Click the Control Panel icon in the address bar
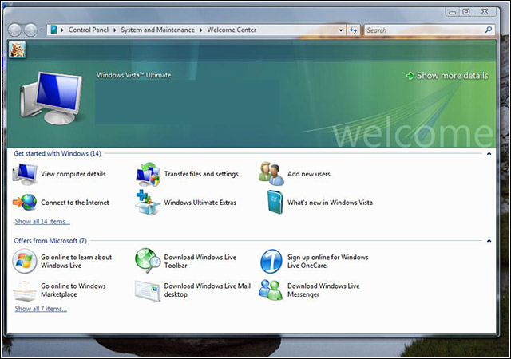Image resolution: width=511 pixels, height=359 pixels. 53,30
